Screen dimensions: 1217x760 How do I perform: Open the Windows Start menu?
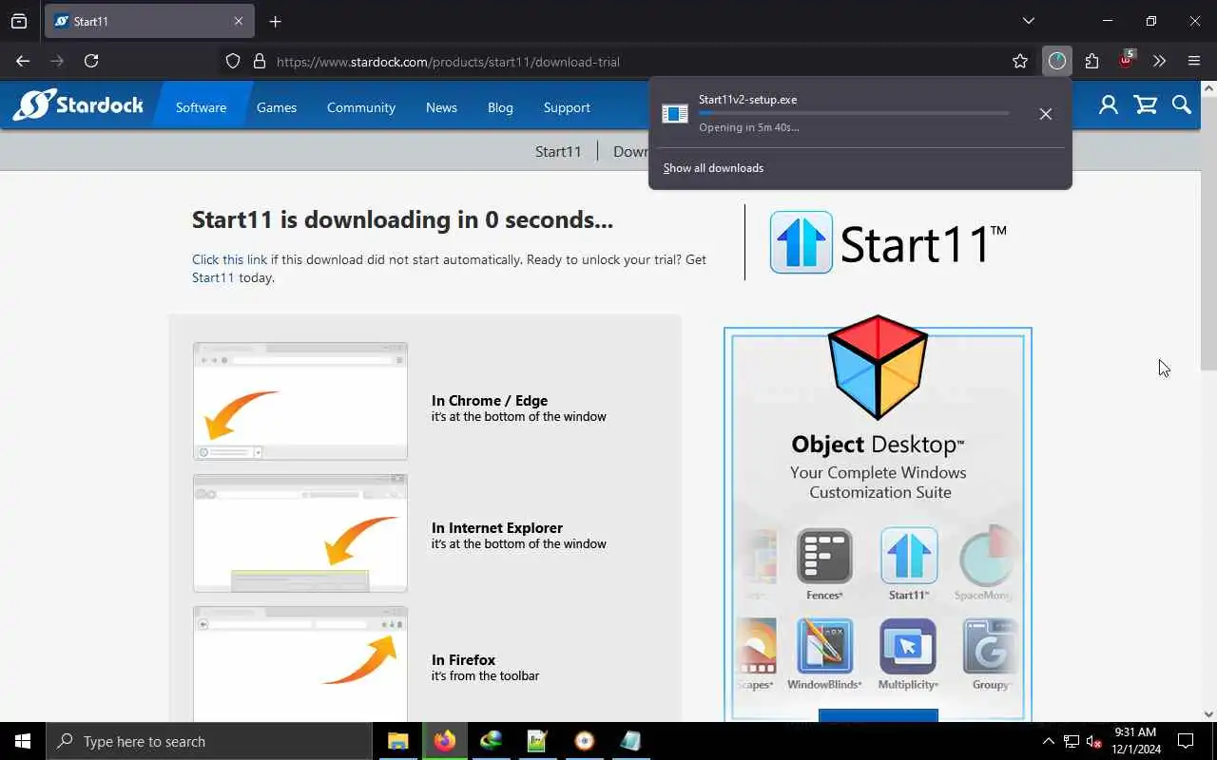coord(23,741)
